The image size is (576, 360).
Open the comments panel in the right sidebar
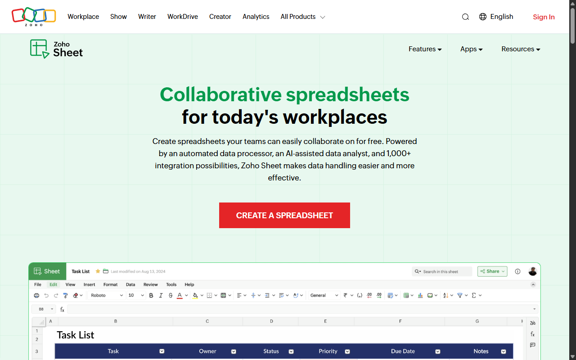coord(532,345)
